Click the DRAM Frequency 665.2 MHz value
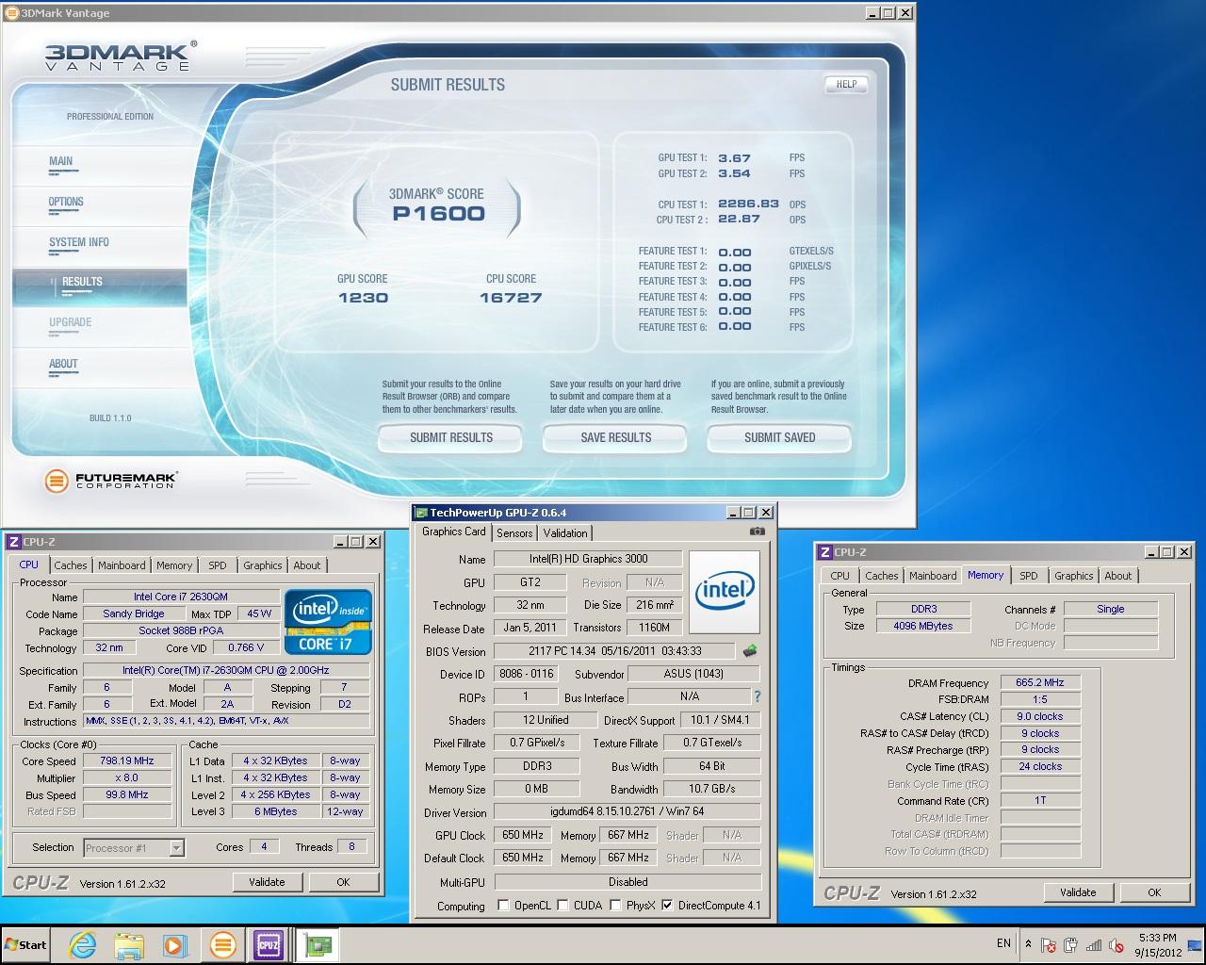Image resolution: width=1206 pixels, height=965 pixels. coord(1040,682)
